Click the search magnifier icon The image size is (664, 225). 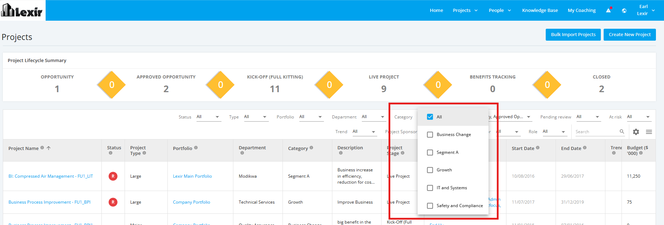[622, 131]
